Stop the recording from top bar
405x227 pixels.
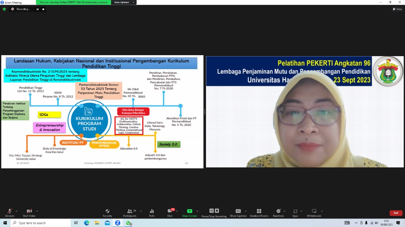click(x=43, y=9)
